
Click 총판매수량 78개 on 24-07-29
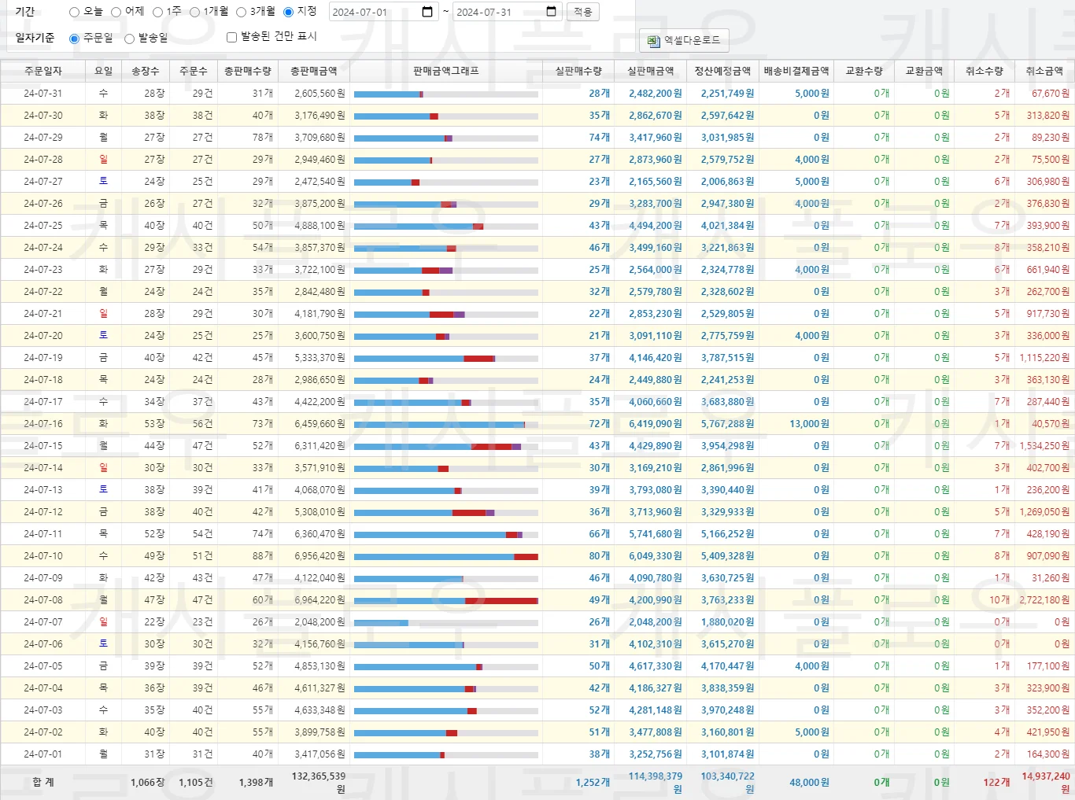263,137
